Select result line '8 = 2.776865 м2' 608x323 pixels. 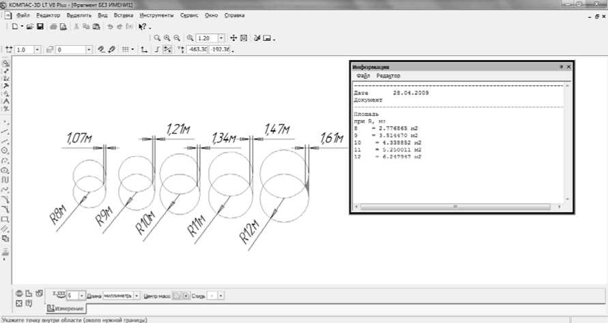(386, 128)
